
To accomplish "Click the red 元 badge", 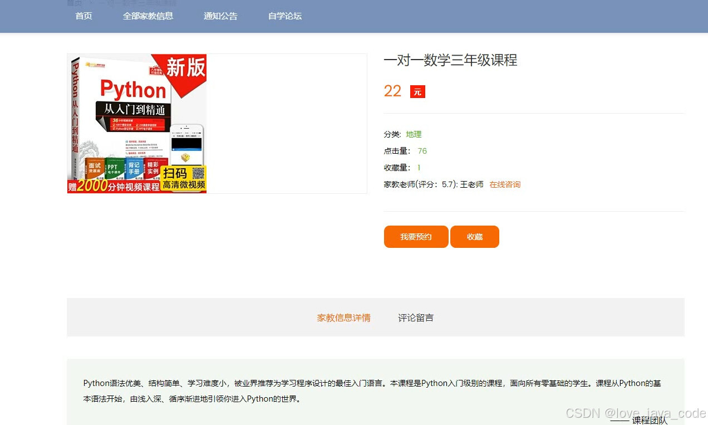I will coord(417,92).
